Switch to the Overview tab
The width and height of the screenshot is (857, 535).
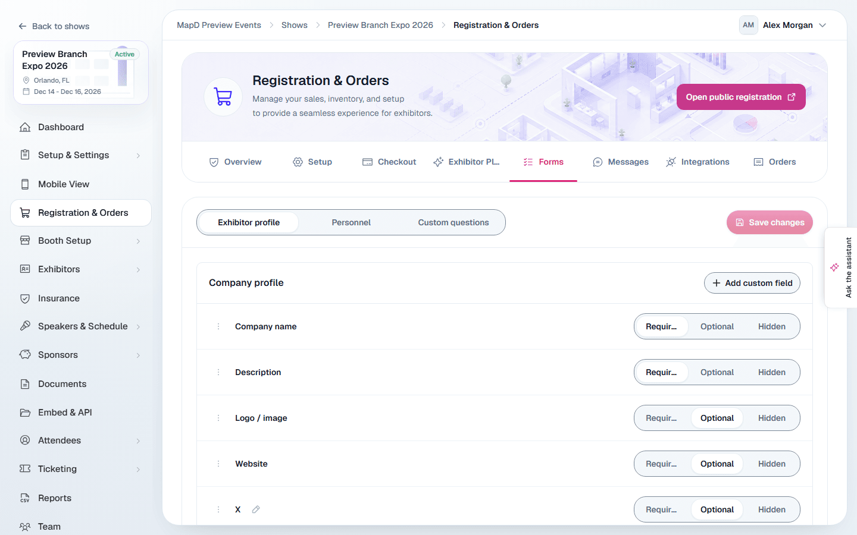pos(235,162)
